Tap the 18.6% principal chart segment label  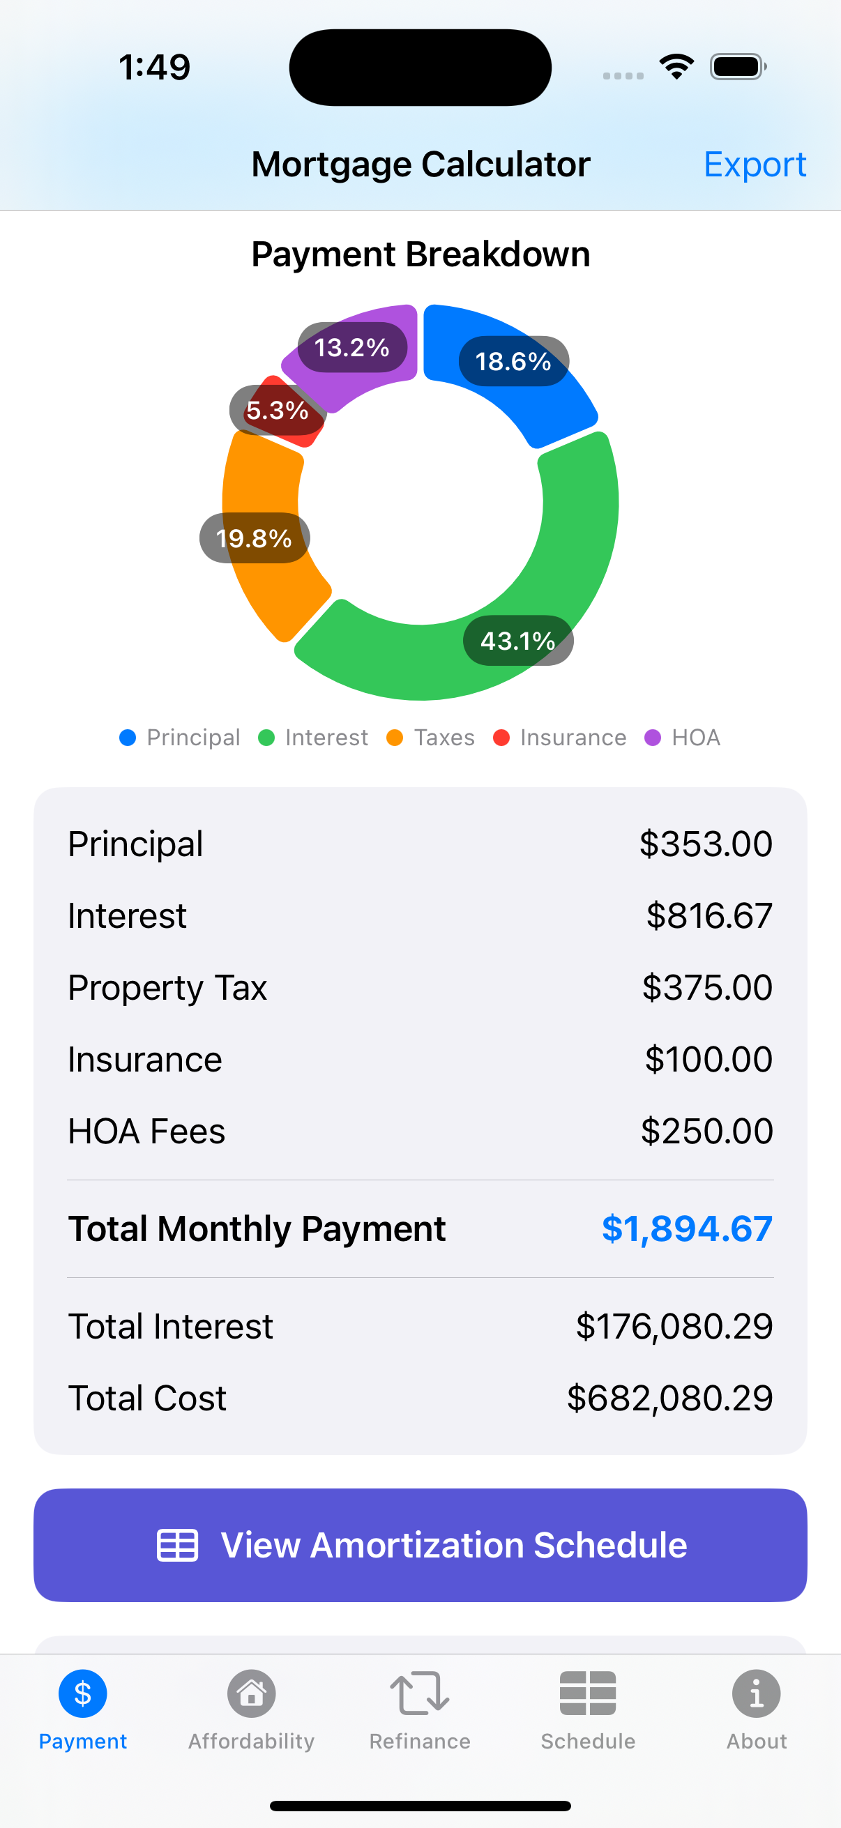click(x=513, y=361)
